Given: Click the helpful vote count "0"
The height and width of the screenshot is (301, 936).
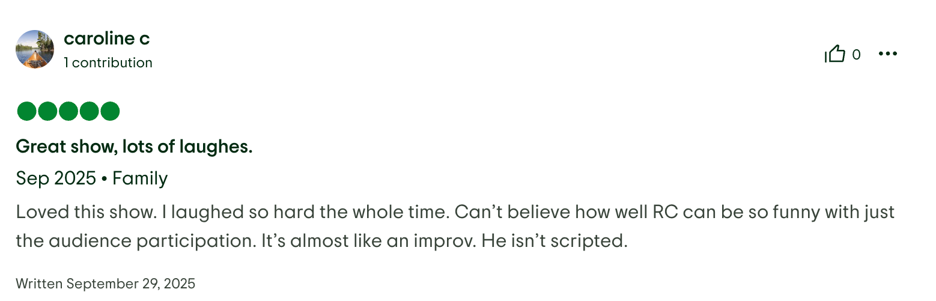Looking at the screenshot, I should (x=856, y=55).
